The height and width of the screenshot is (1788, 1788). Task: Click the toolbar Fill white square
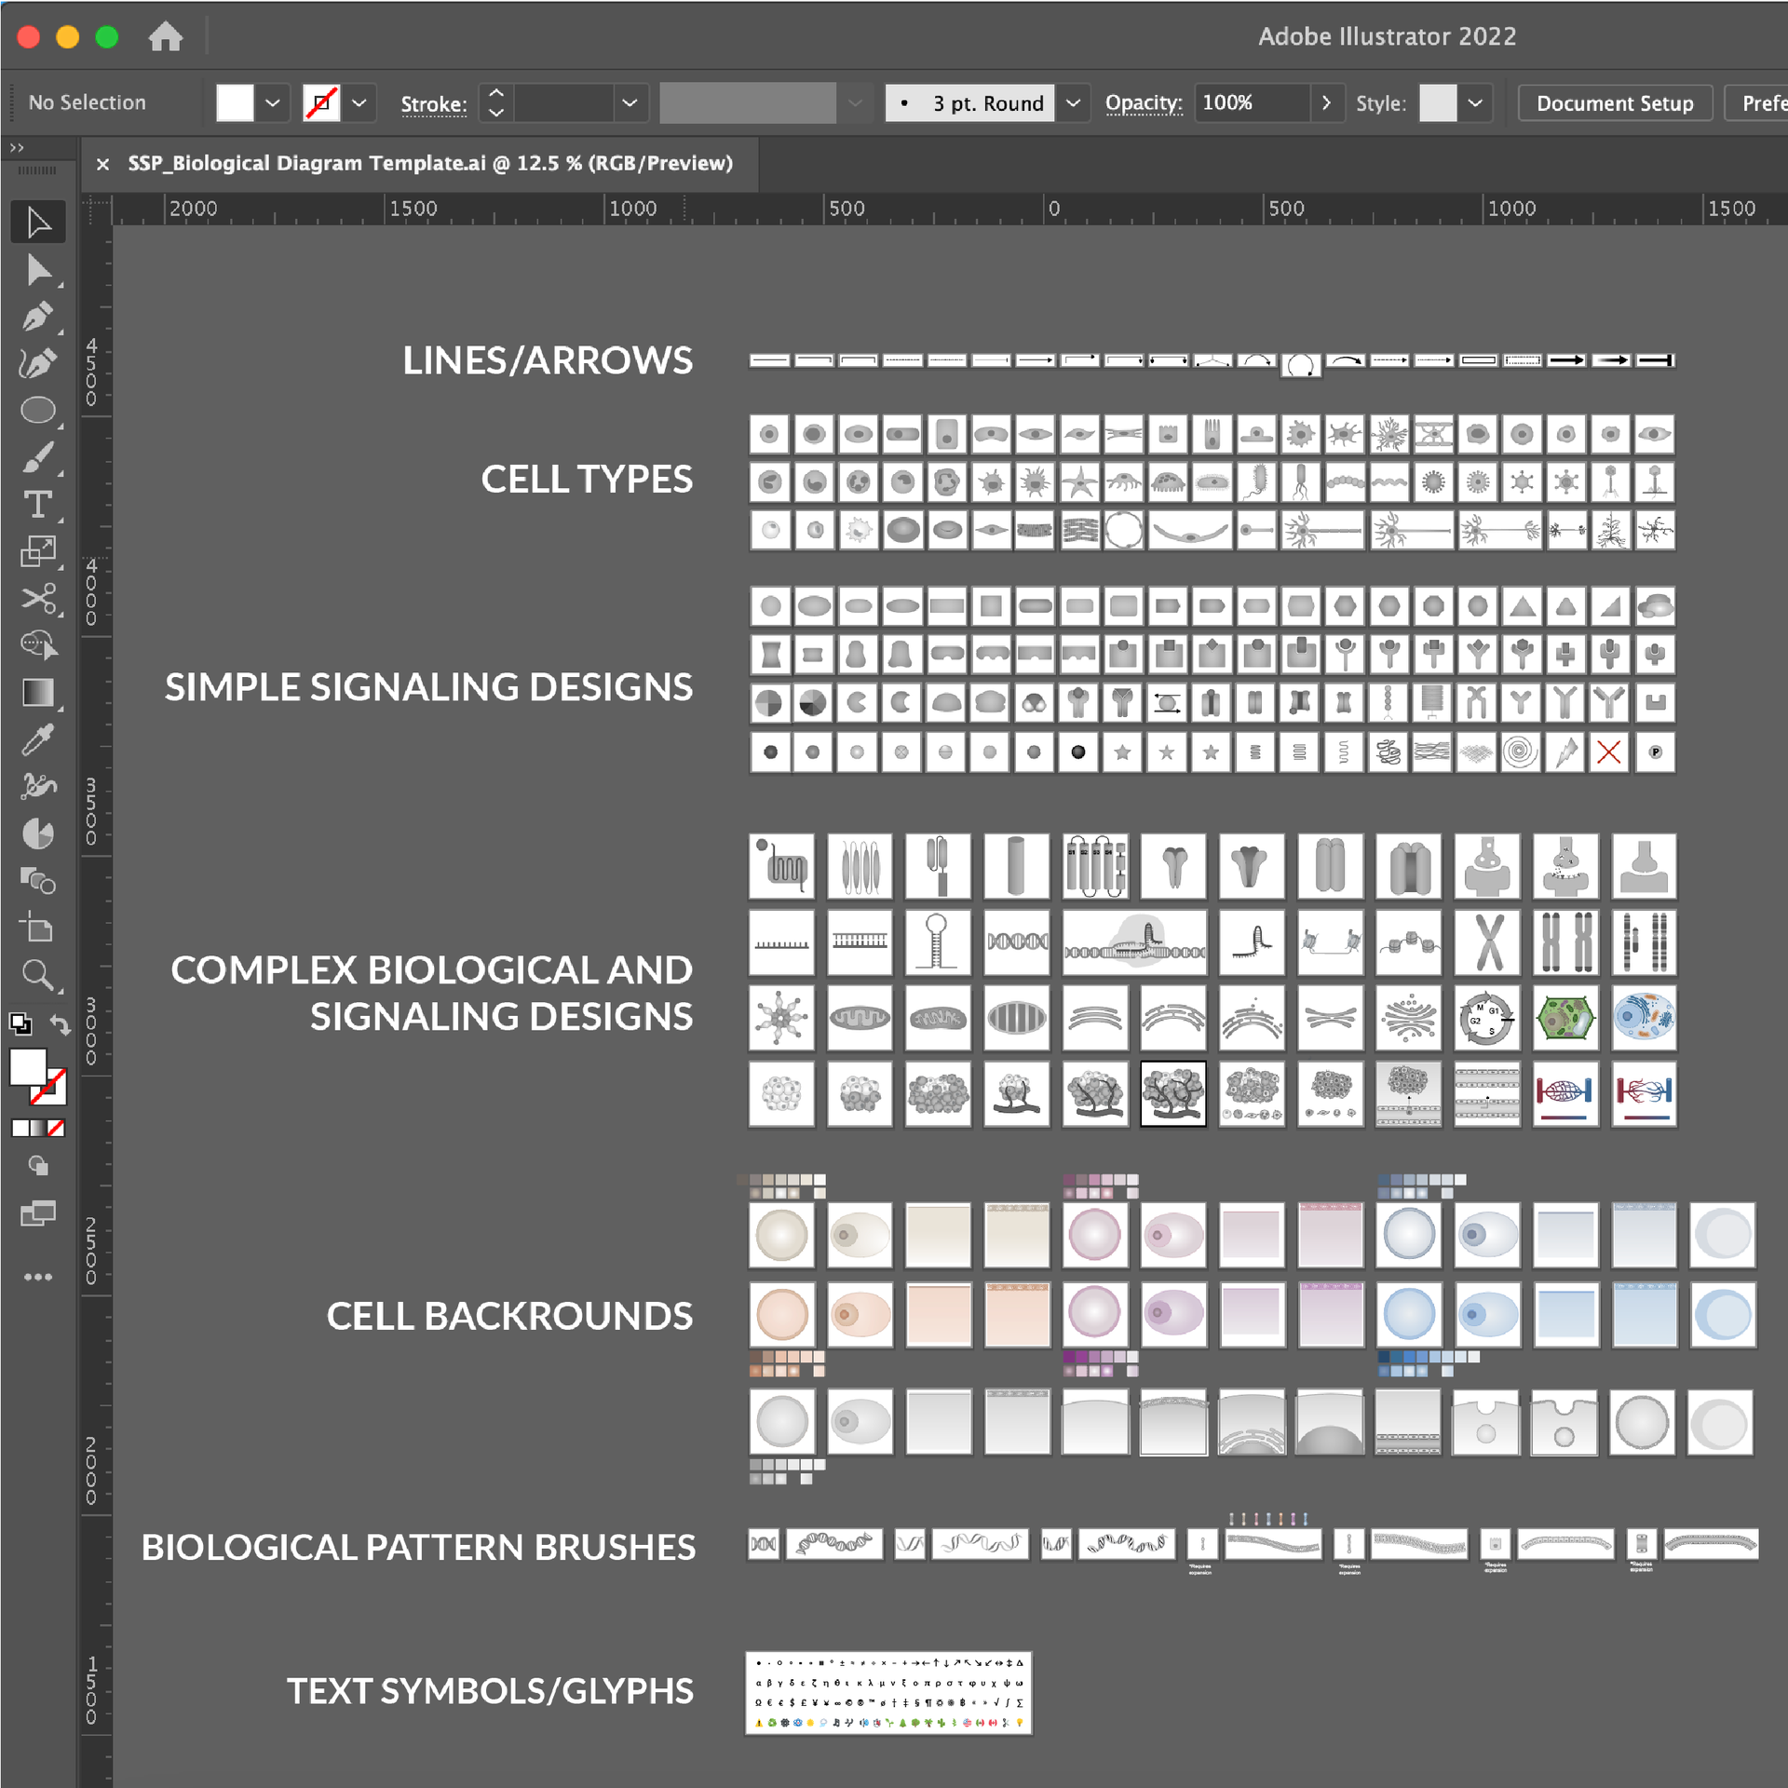[28, 1067]
